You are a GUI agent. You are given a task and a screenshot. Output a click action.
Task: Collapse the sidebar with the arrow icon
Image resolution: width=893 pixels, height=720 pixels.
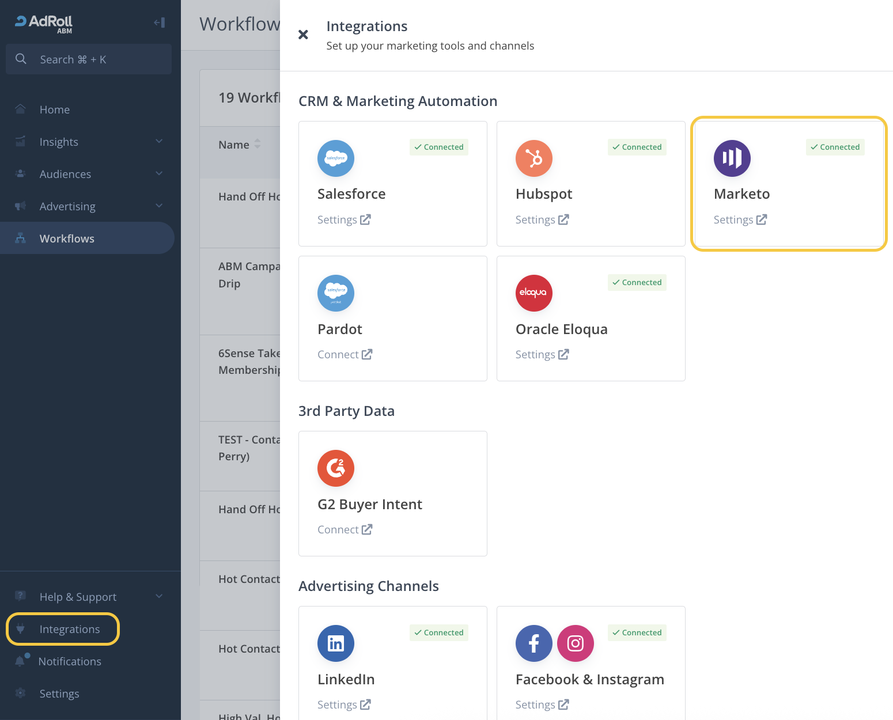[x=159, y=22]
